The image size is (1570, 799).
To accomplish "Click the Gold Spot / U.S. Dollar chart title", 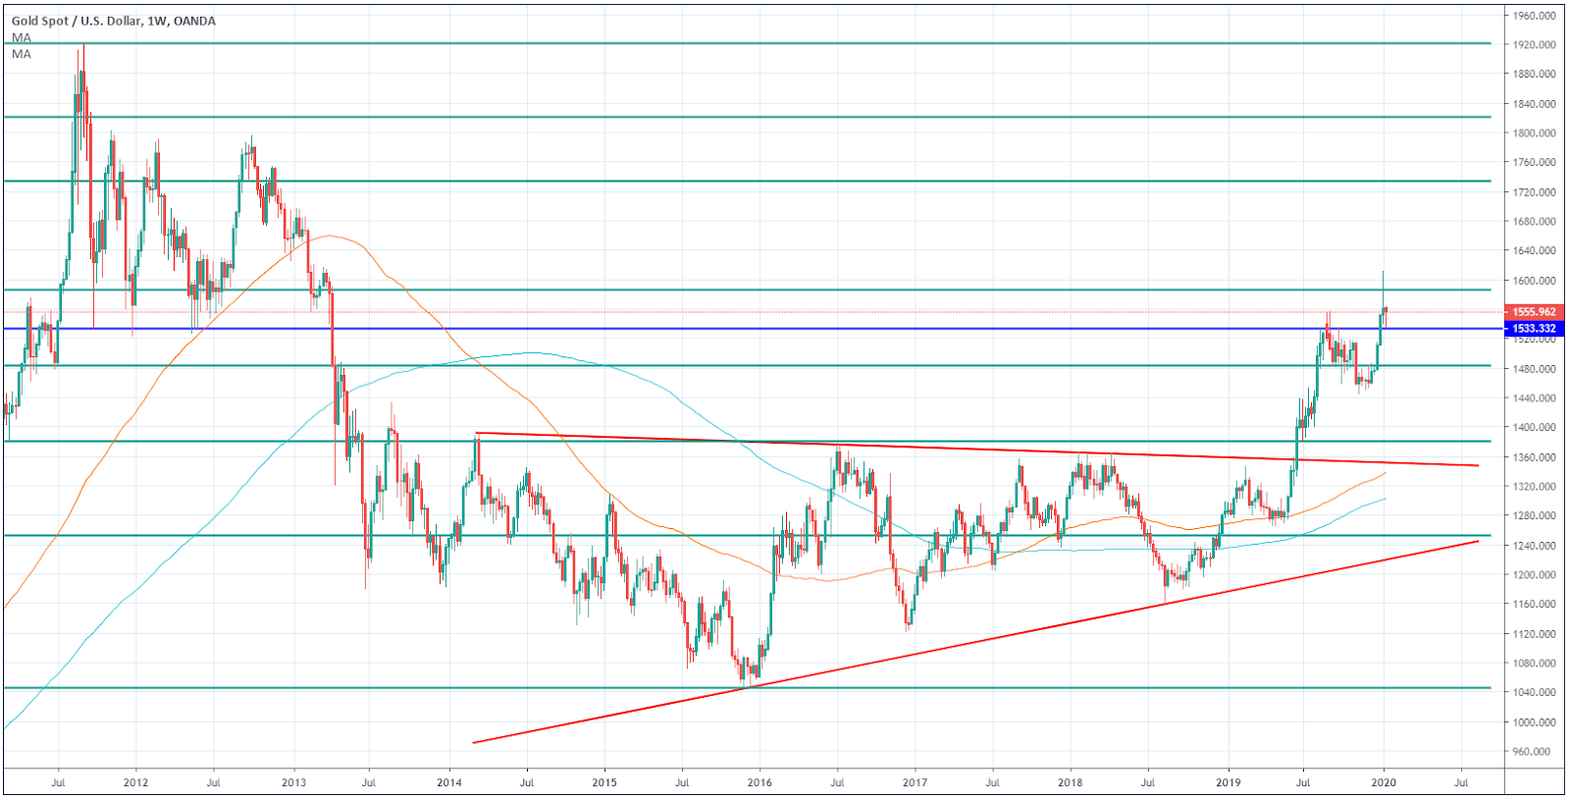I will tap(113, 21).
